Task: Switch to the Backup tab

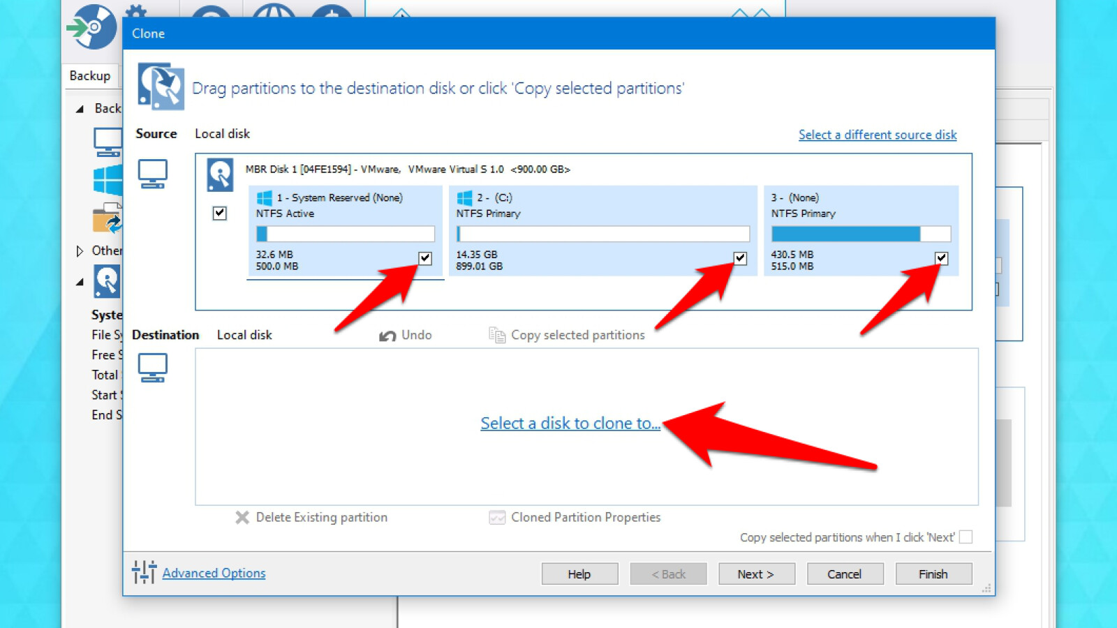Action: pyautogui.click(x=90, y=75)
